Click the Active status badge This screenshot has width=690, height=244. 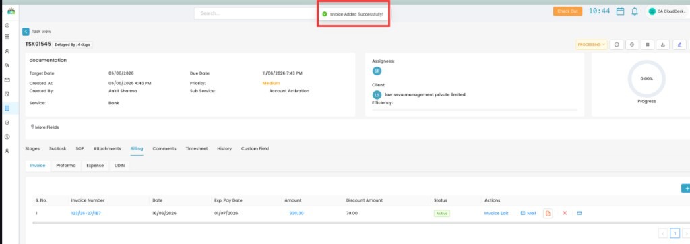pos(442,213)
